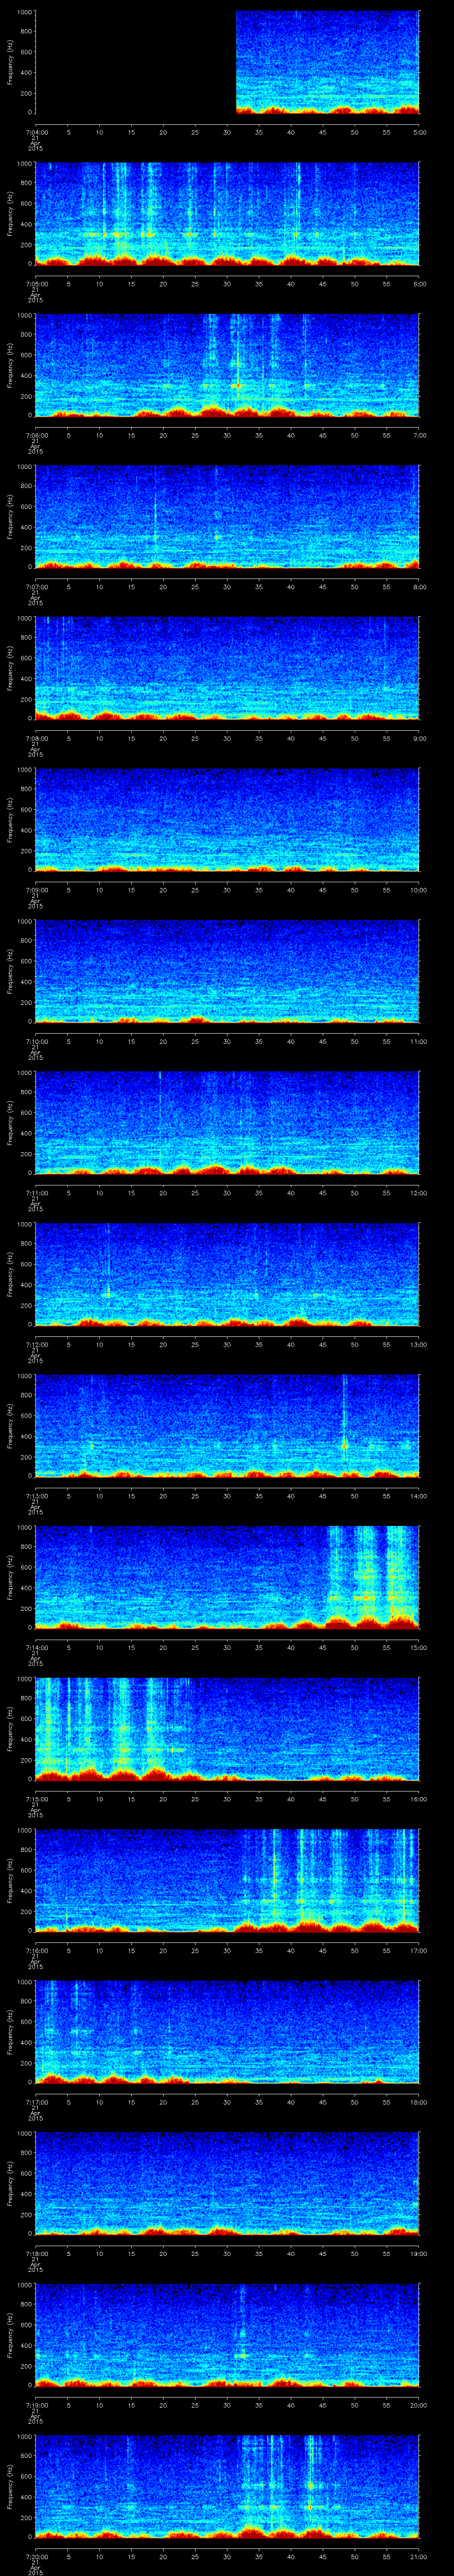Open the spectrogram that begins at 7:12:00
The height and width of the screenshot is (2576, 454).
tap(227, 1273)
